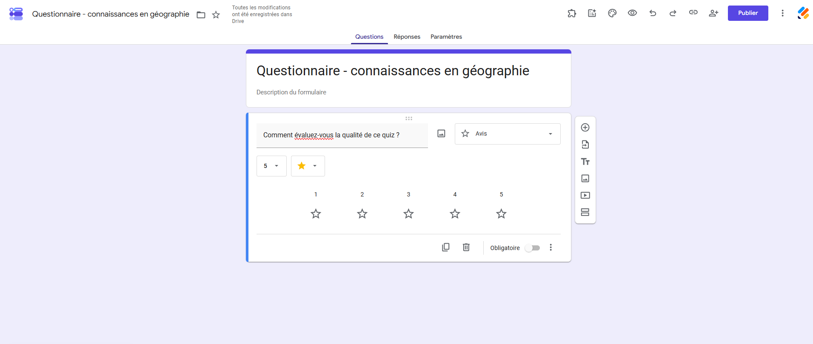
Task: Open the star icon style dropdown
Action: tap(308, 166)
